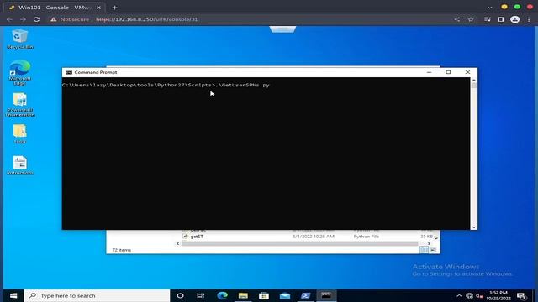Open the PowerShell Enumeration desktop file
Image resolution: width=538 pixels, height=302 pixels.
point(20,104)
